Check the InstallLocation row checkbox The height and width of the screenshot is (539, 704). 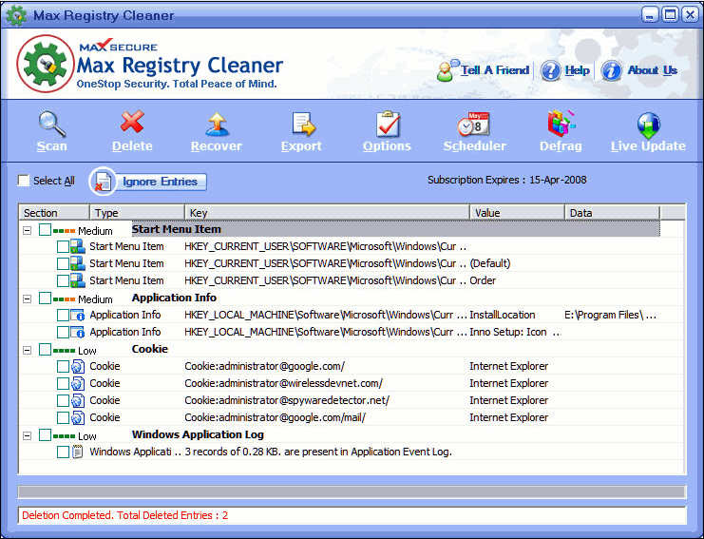click(x=63, y=315)
